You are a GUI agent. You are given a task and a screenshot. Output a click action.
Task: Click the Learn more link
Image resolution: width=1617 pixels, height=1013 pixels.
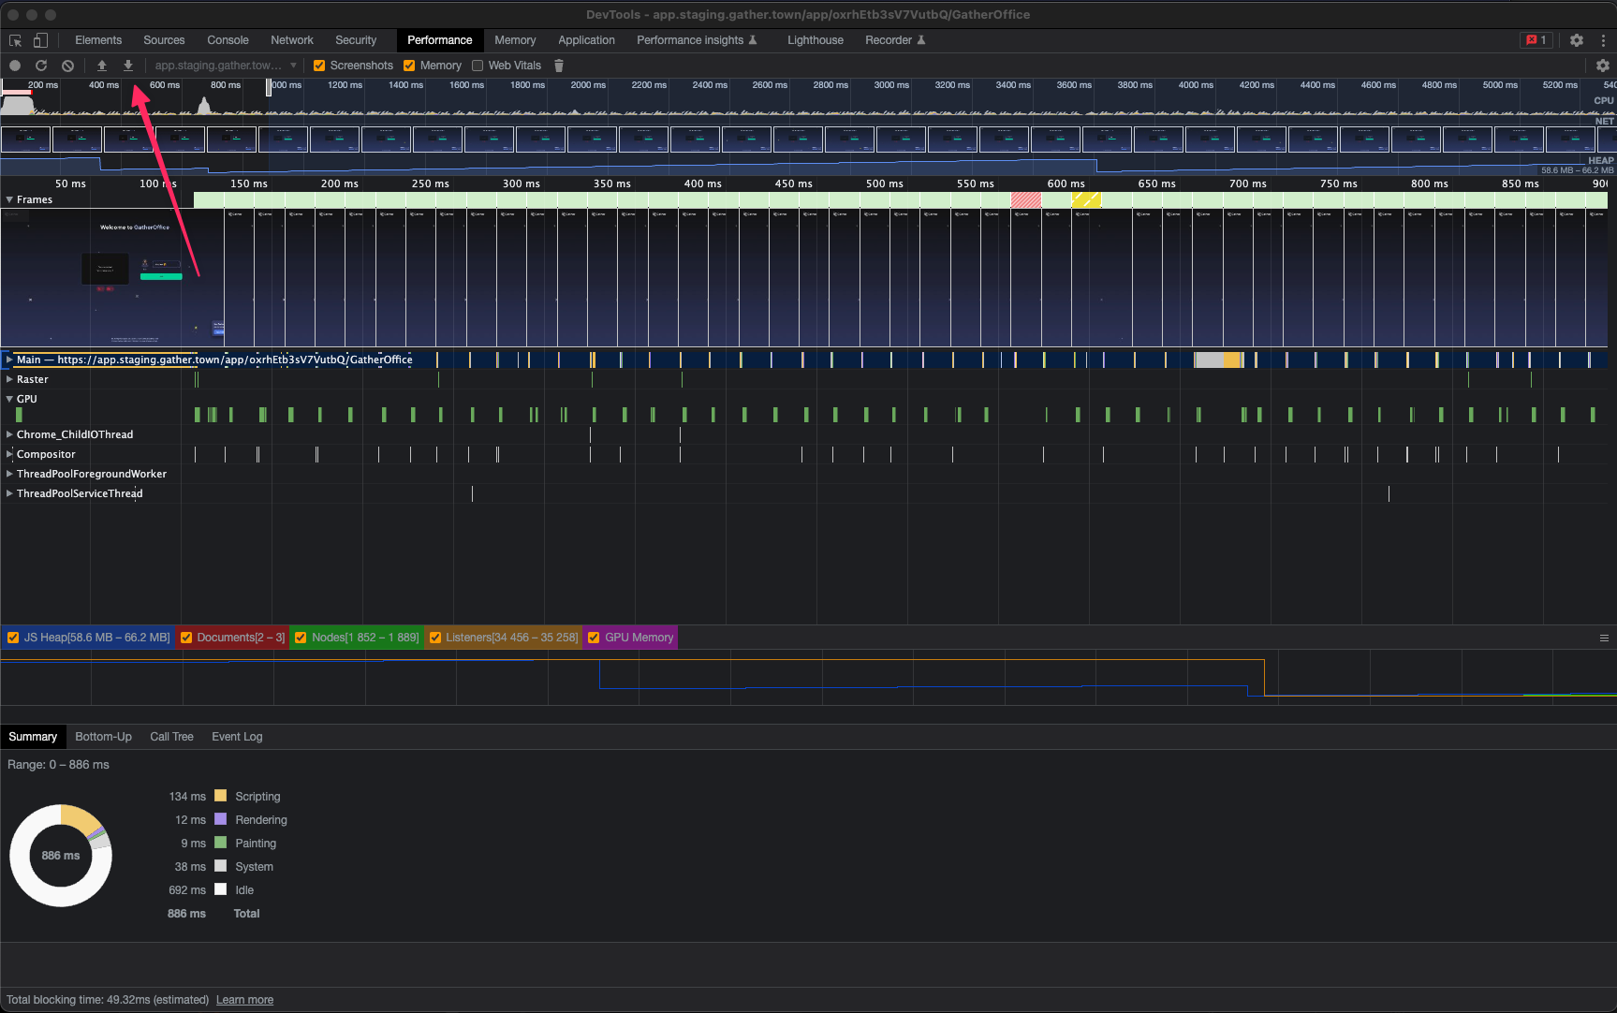point(244,1000)
